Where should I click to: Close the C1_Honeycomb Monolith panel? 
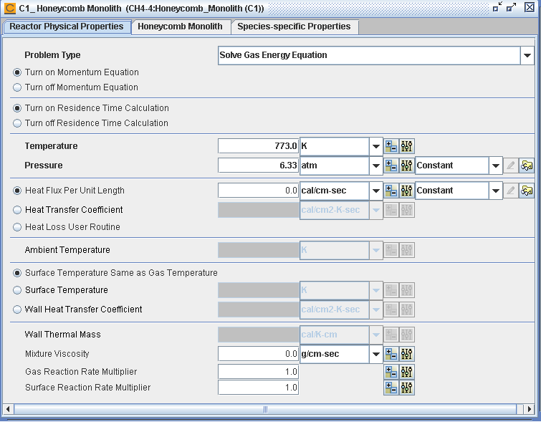point(530,7)
